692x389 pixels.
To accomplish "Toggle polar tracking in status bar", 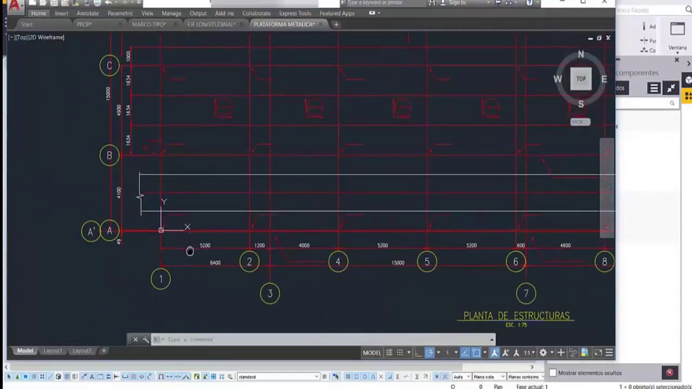I will pyautogui.click(x=429, y=353).
